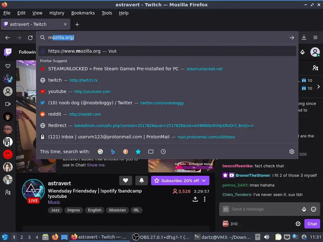Open the chat community users icon
The height and width of the screenshot is (242, 323).
pos(315,68)
